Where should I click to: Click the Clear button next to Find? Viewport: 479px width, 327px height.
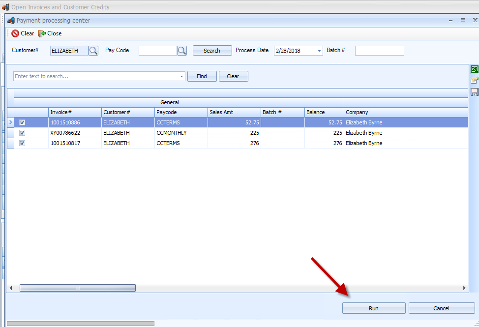point(234,76)
